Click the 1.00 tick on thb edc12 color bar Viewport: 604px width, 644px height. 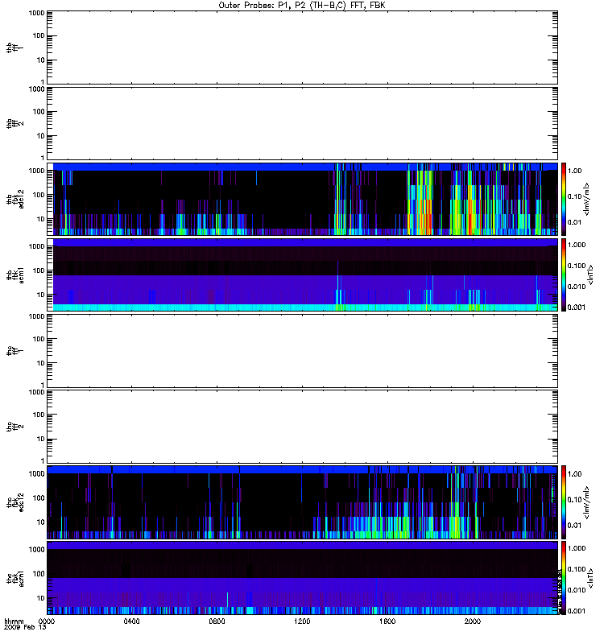(x=574, y=171)
